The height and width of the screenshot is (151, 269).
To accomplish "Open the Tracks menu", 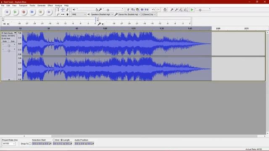I will point(32,5).
